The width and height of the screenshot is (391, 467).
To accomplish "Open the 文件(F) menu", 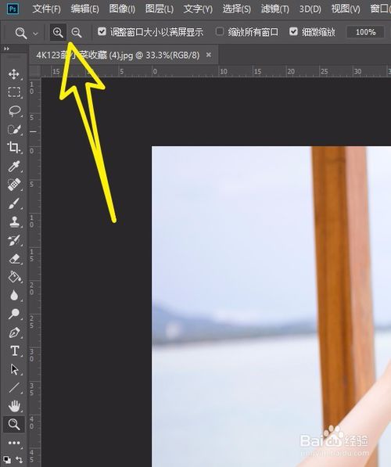I will (46, 9).
